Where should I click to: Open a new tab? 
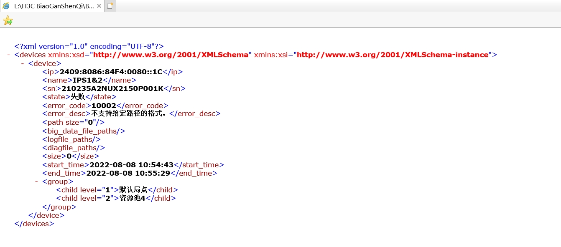coord(110,6)
